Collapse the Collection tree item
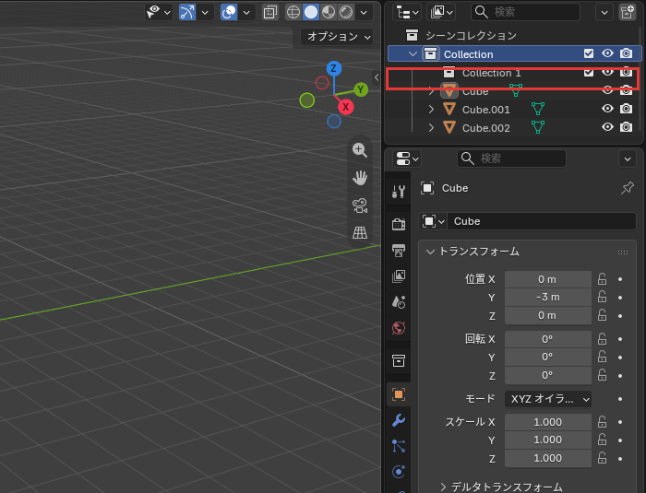 [x=413, y=54]
